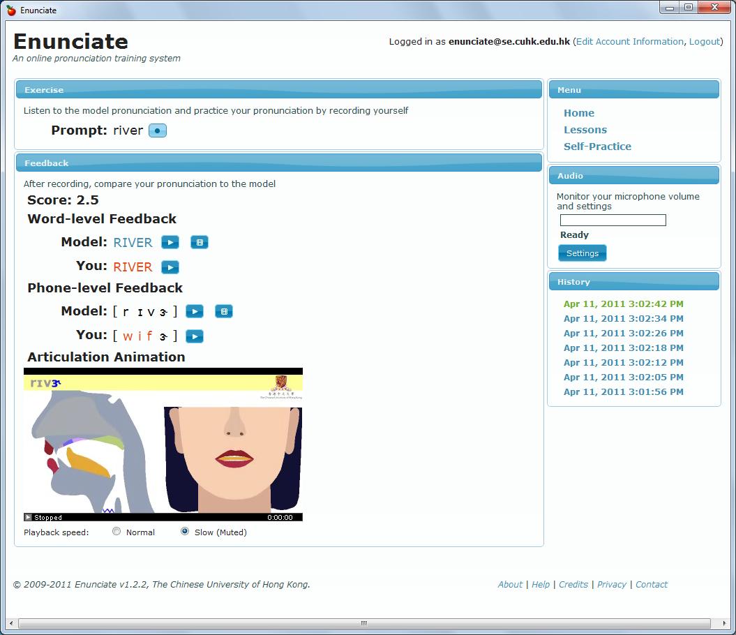Click the horizontal scrollbar thumb
The height and width of the screenshot is (635, 736).
tap(363, 623)
